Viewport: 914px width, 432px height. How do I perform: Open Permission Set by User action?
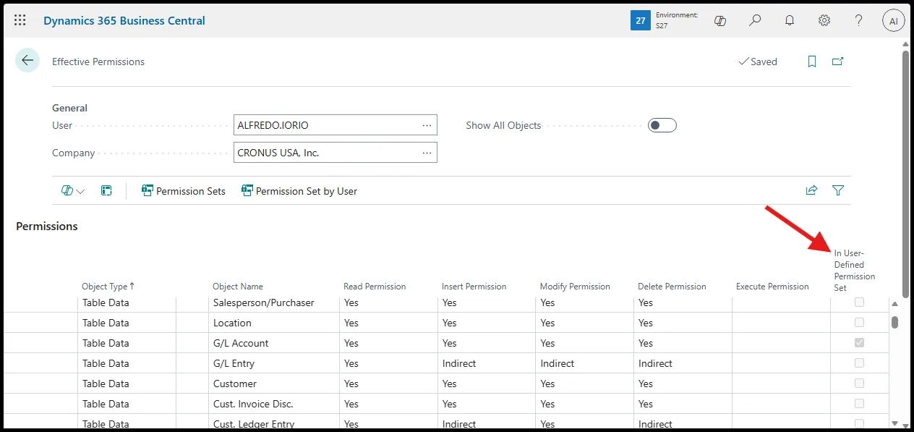pos(299,191)
